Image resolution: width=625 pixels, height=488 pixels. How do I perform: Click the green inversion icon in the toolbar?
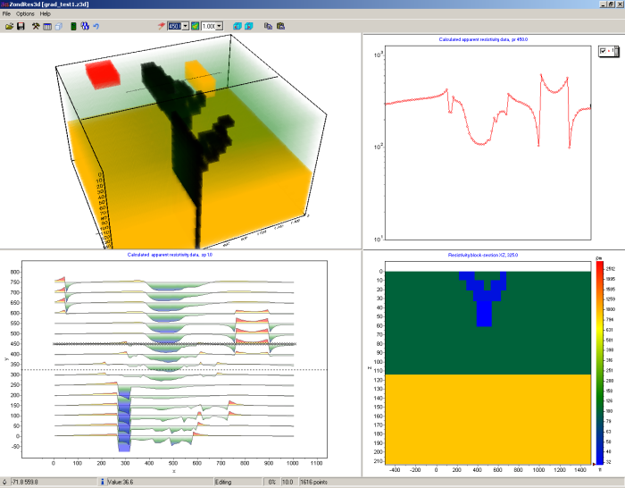[73, 27]
